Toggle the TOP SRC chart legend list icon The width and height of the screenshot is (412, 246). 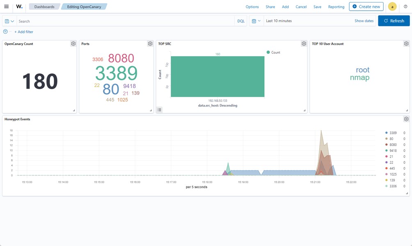160,110
